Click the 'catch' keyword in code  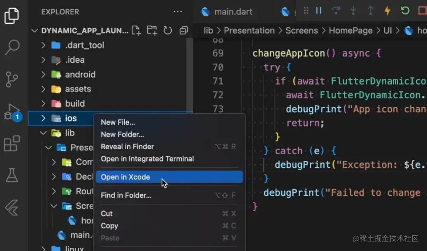(x=288, y=151)
